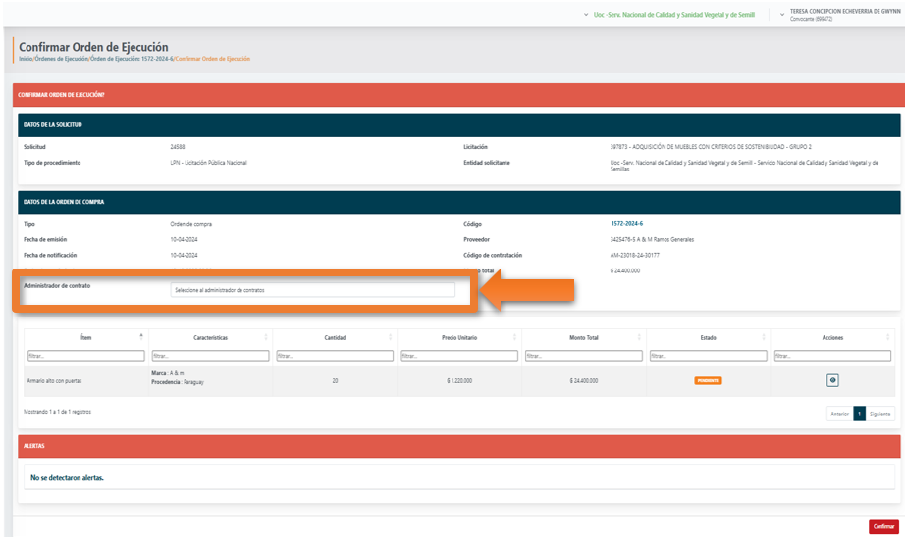Viewport: 905px width, 537px height.
Task: Click the view action icon in Acciones column
Action: click(832, 380)
